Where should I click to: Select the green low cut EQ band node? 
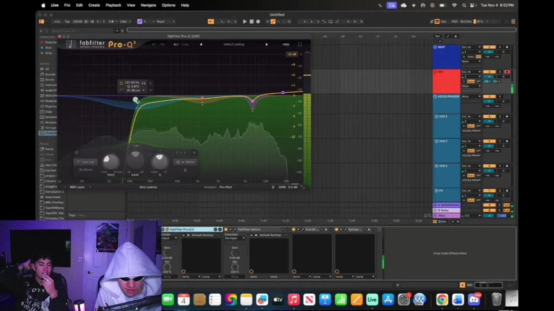tap(136, 100)
